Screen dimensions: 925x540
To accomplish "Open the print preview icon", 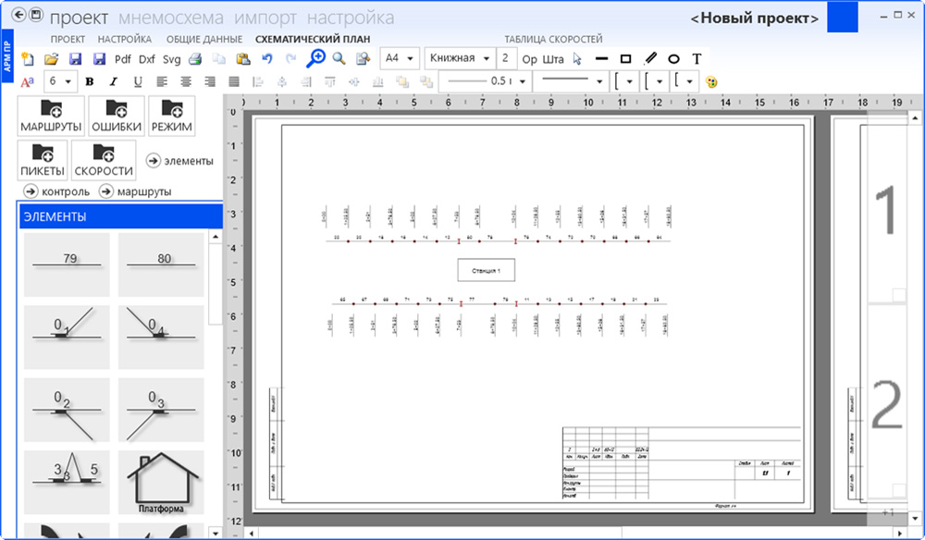I will click(363, 59).
